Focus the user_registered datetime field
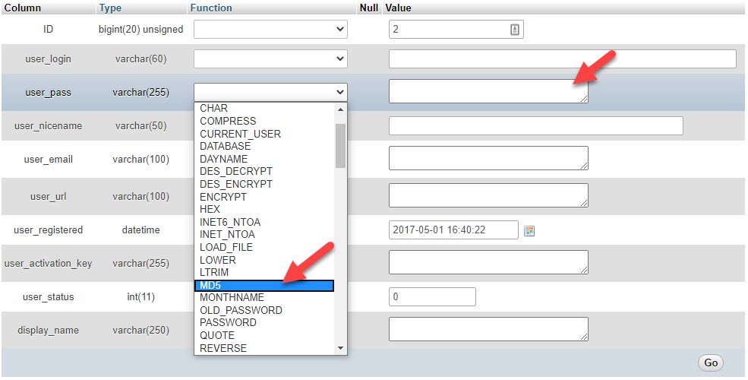The width and height of the screenshot is (748, 380). click(x=453, y=230)
